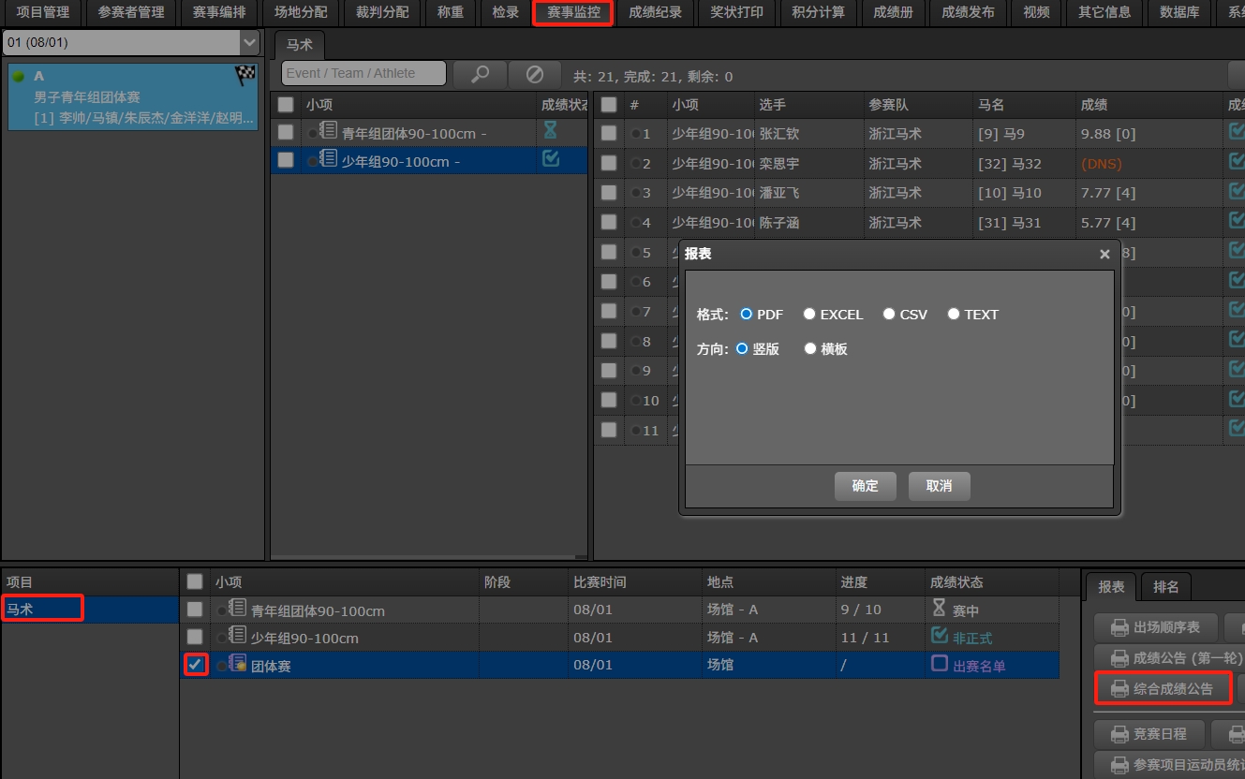Click the clear filter circle-slash icon

tap(534, 74)
